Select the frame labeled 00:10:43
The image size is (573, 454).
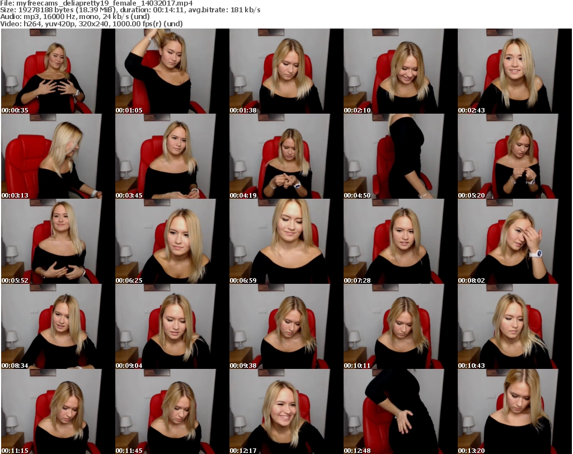coord(515,326)
